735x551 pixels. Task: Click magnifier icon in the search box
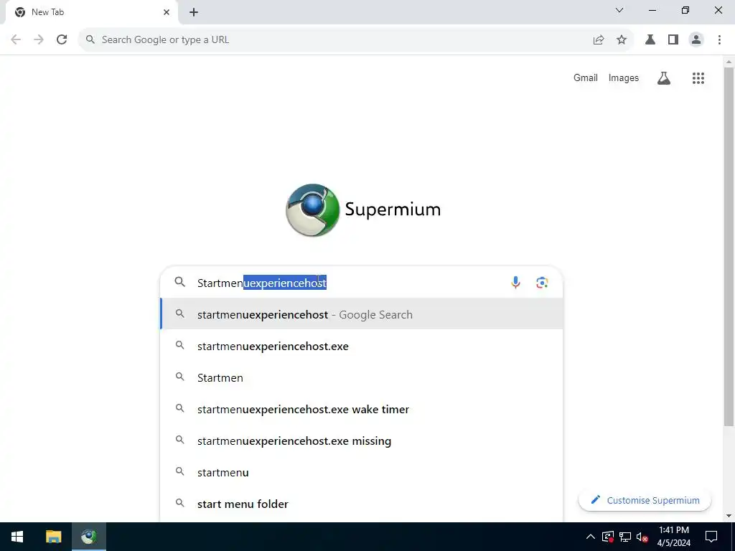[x=180, y=282]
